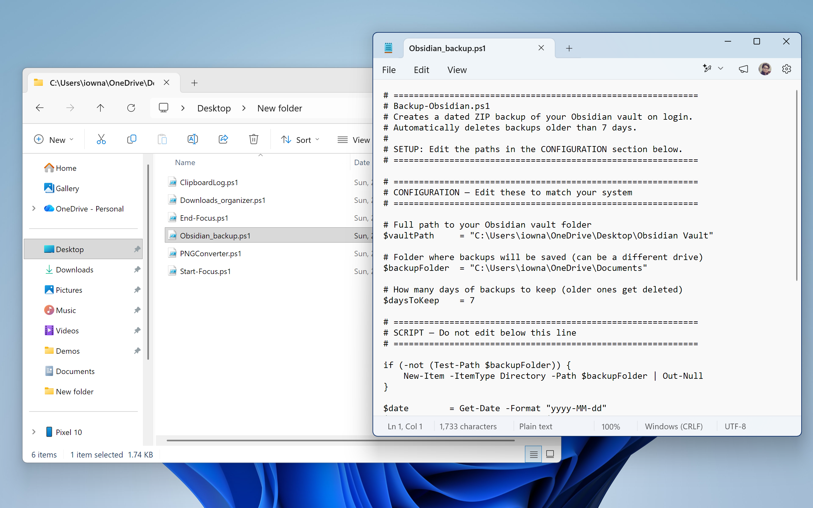This screenshot has width=813, height=508.
Task: Click the Copy icon in File Explorer toolbar
Action: pos(132,139)
